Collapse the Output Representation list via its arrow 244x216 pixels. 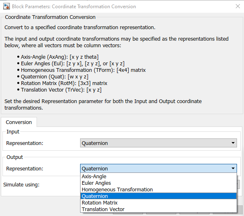(233, 168)
